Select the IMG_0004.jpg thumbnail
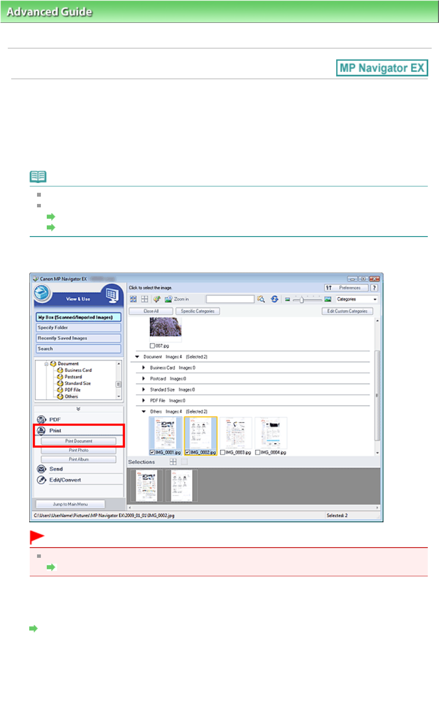Screen dimensions: 439x716 coord(271,433)
